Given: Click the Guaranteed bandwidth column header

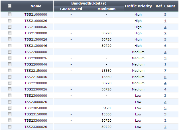Looking at the screenshot, I should click(x=71, y=9).
